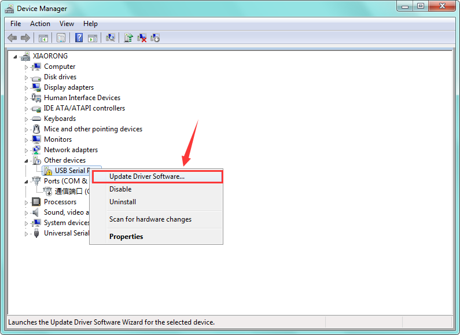Click the Forward arrow toolbar icon

coord(25,38)
